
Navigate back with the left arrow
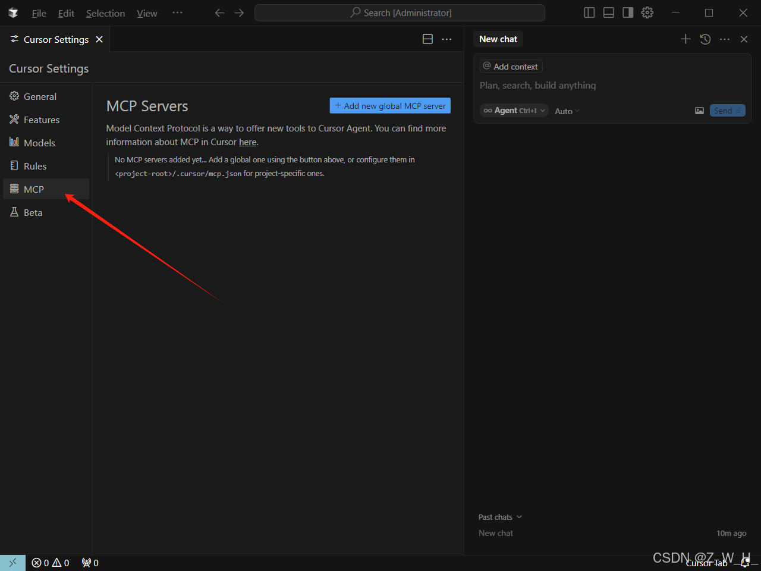point(219,12)
